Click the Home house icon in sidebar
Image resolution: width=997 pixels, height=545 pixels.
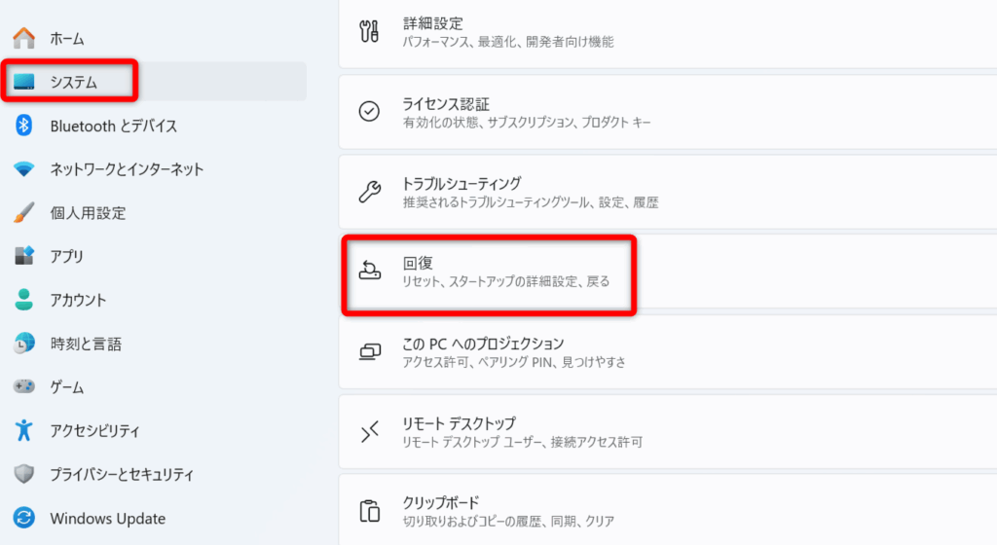(x=24, y=39)
